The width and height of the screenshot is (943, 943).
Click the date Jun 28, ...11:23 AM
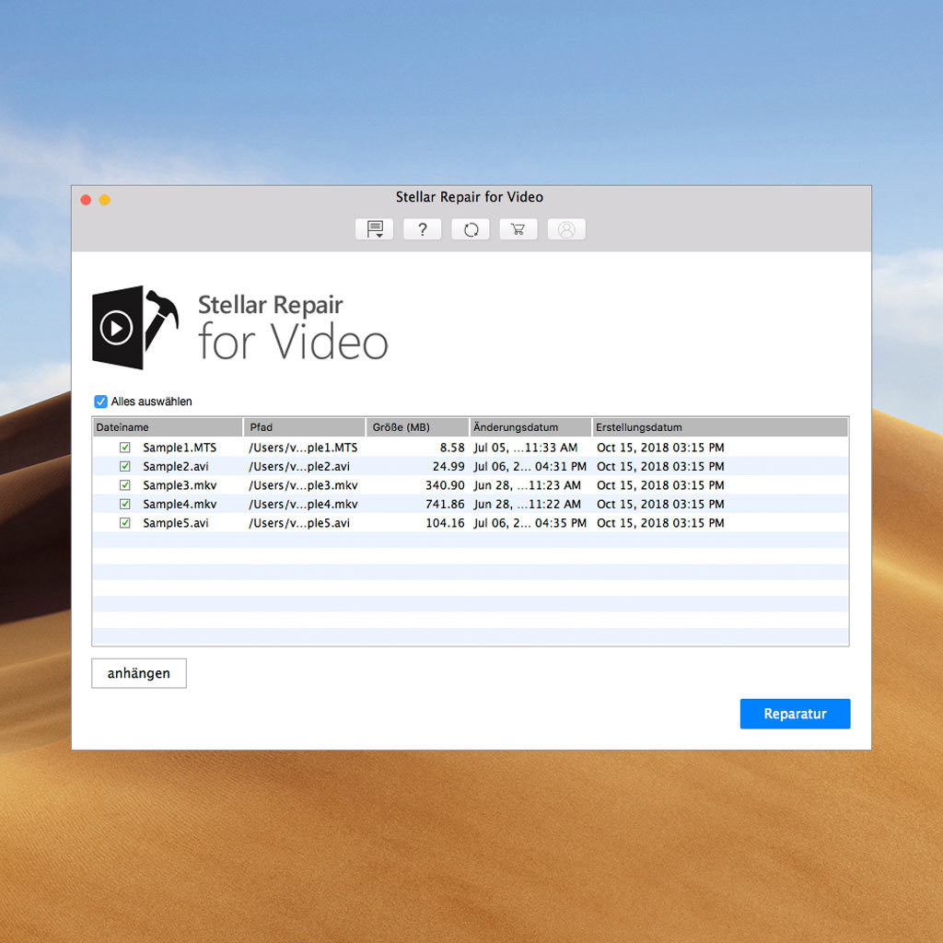(x=528, y=484)
